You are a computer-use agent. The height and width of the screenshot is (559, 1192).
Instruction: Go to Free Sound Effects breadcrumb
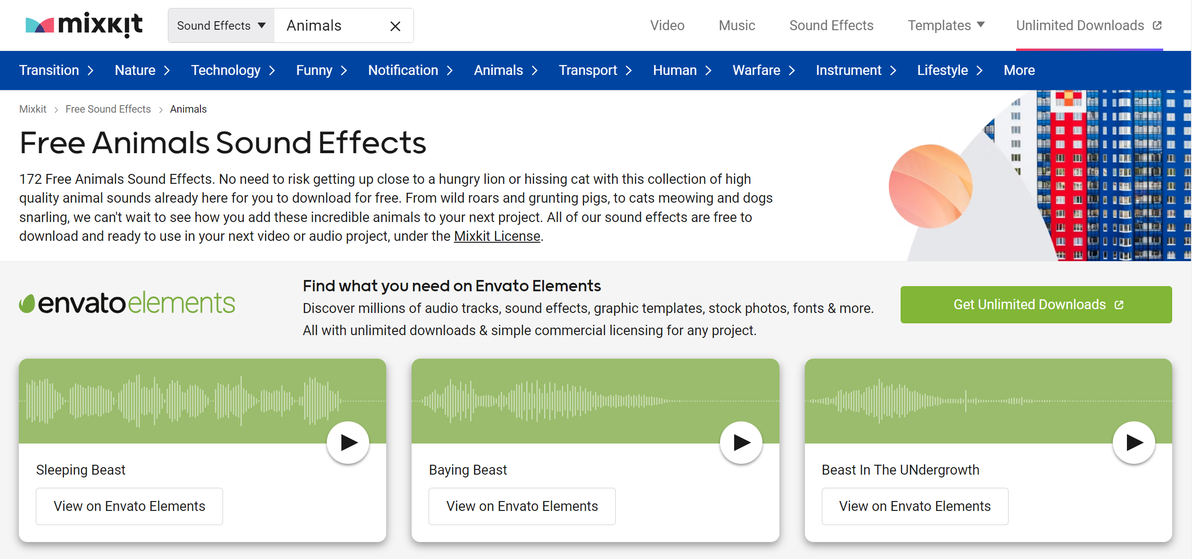tap(108, 109)
